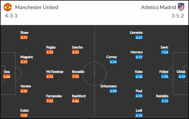This screenshot has height=119, width=189.
Task: Click player name Llorente
Action: 136,33
